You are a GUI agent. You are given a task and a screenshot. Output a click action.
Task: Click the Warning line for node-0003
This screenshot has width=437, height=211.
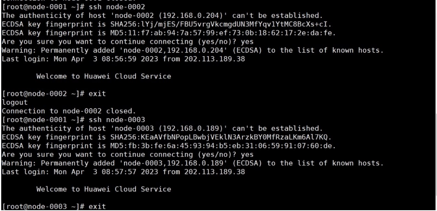coord(192,163)
